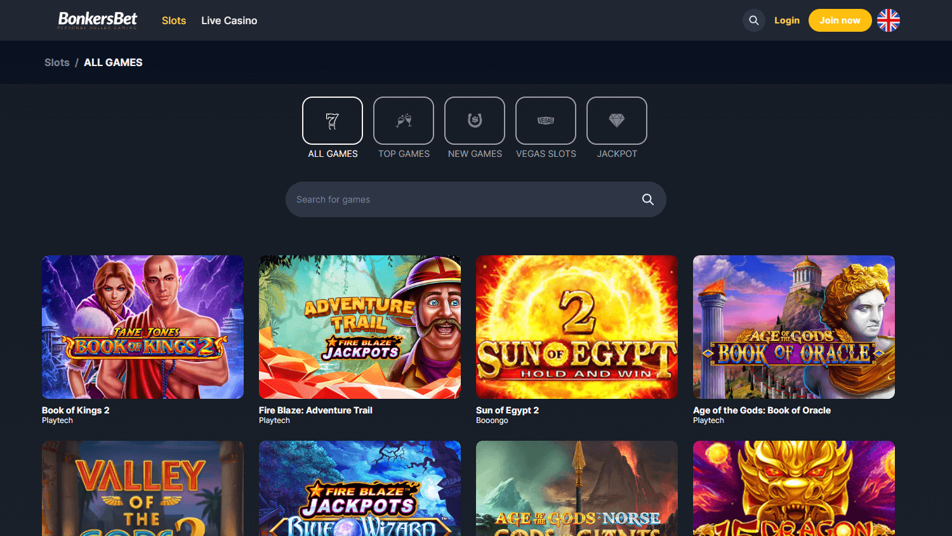This screenshot has width=952, height=536.
Task: Click inside the Search for games field
Action: (x=444, y=199)
